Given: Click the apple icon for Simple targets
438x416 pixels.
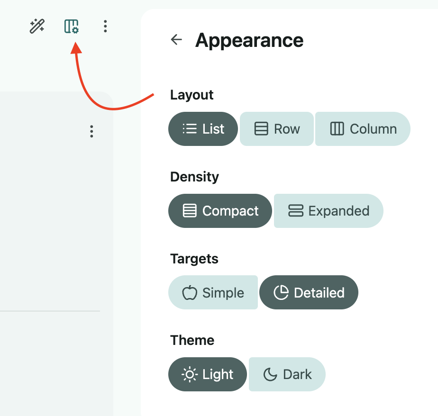Looking at the screenshot, I should (190, 293).
